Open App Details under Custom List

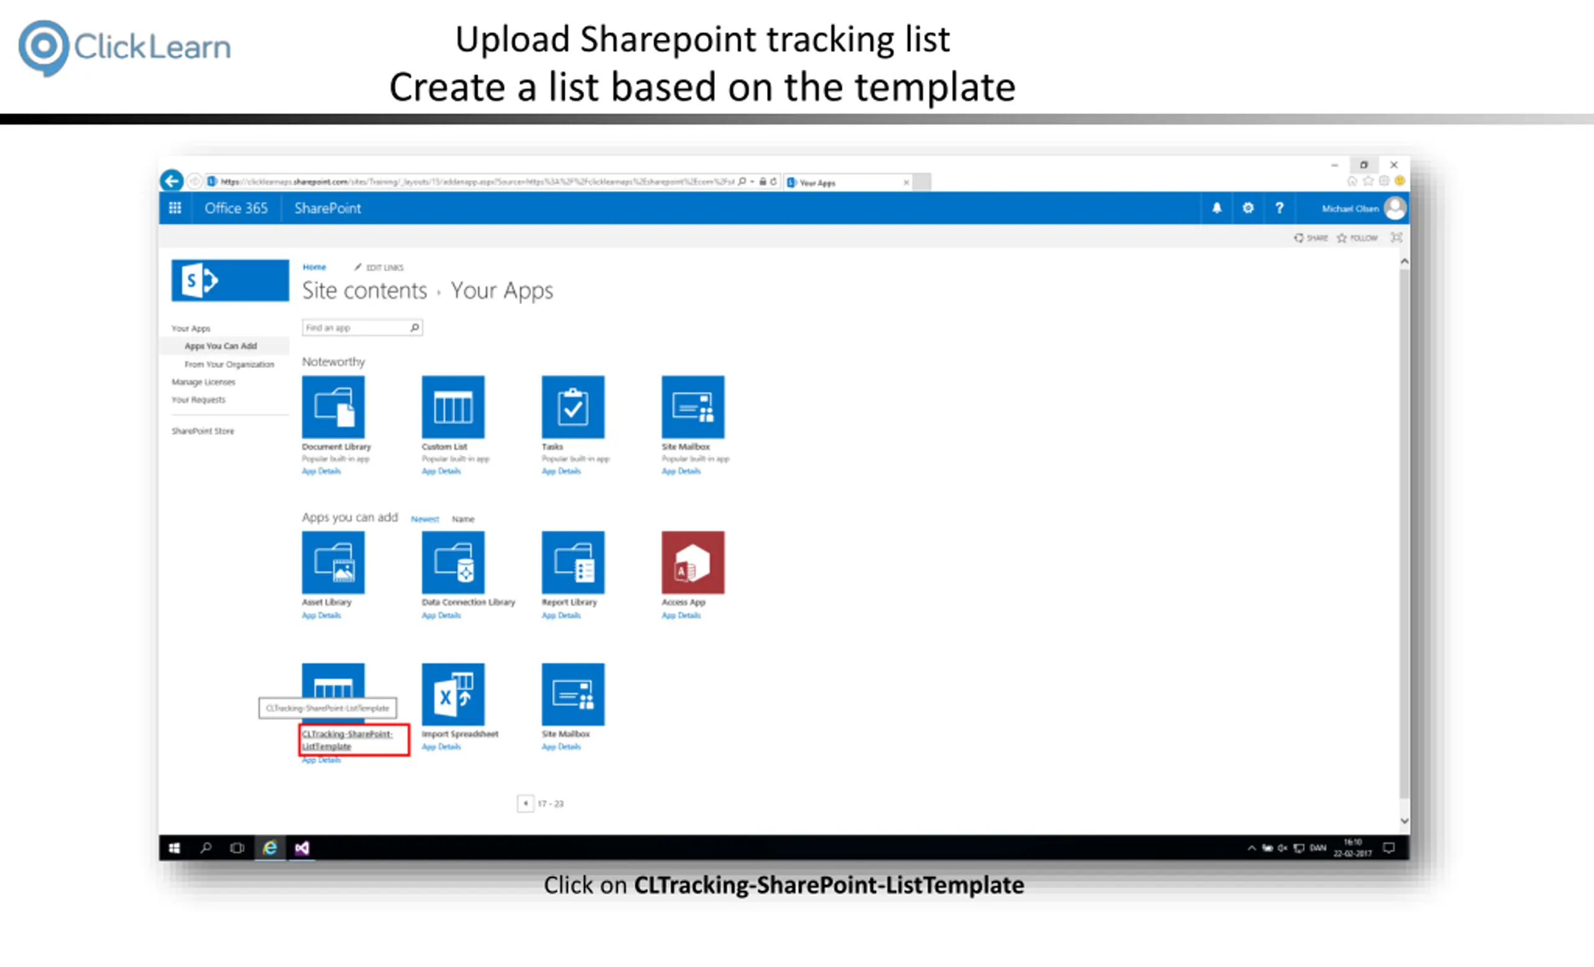pos(441,471)
